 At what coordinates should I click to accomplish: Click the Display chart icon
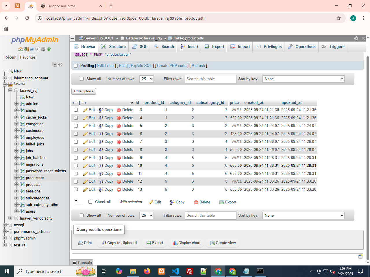(x=175, y=243)
